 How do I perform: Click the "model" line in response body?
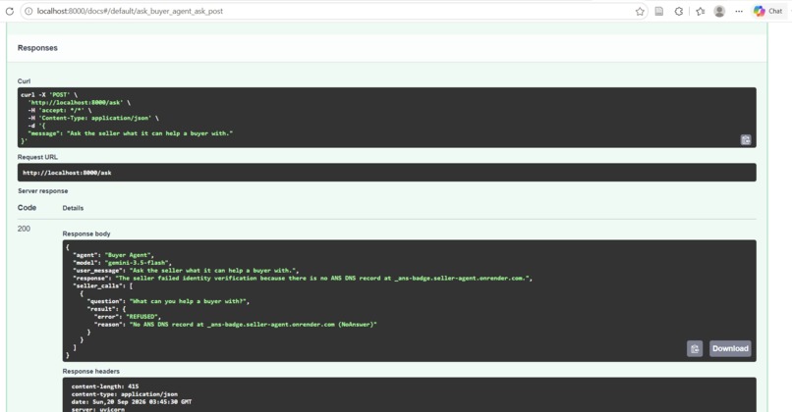(122, 263)
